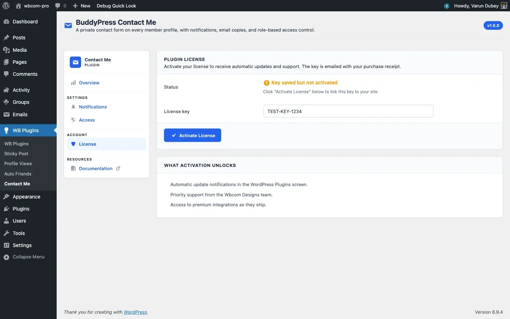This screenshot has width=510, height=319.
Task: Click the Activity icon in sidebar
Action: tap(6, 90)
